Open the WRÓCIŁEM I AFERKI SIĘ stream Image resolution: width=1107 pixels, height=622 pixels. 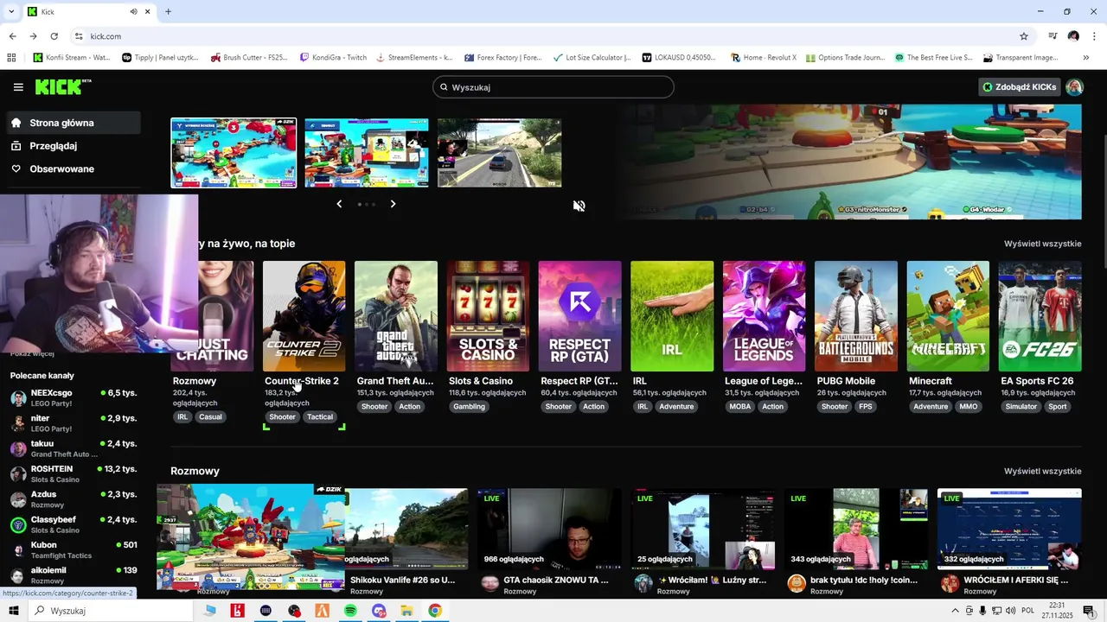click(1009, 540)
